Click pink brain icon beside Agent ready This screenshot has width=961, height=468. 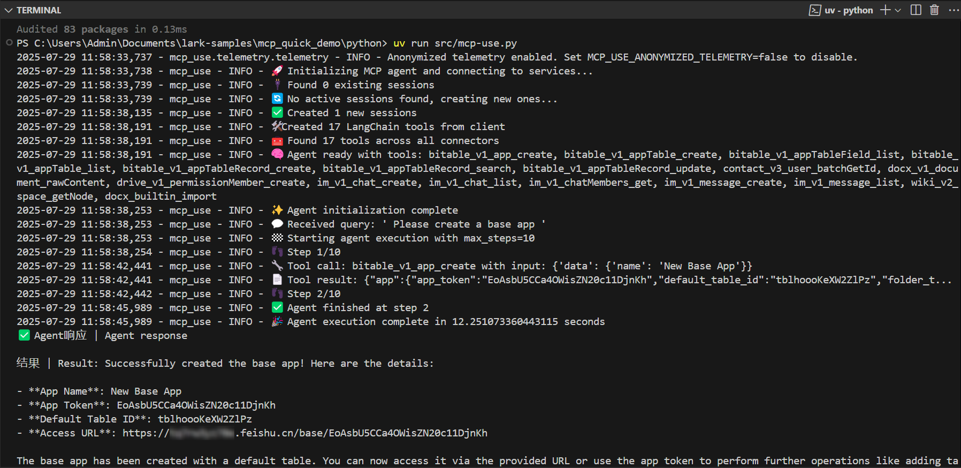coord(277,154)
